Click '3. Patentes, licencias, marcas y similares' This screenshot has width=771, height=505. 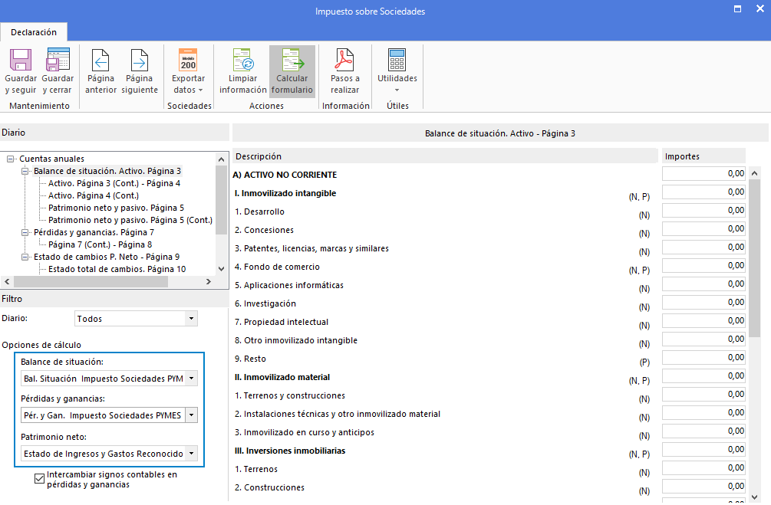click(311, 248)
